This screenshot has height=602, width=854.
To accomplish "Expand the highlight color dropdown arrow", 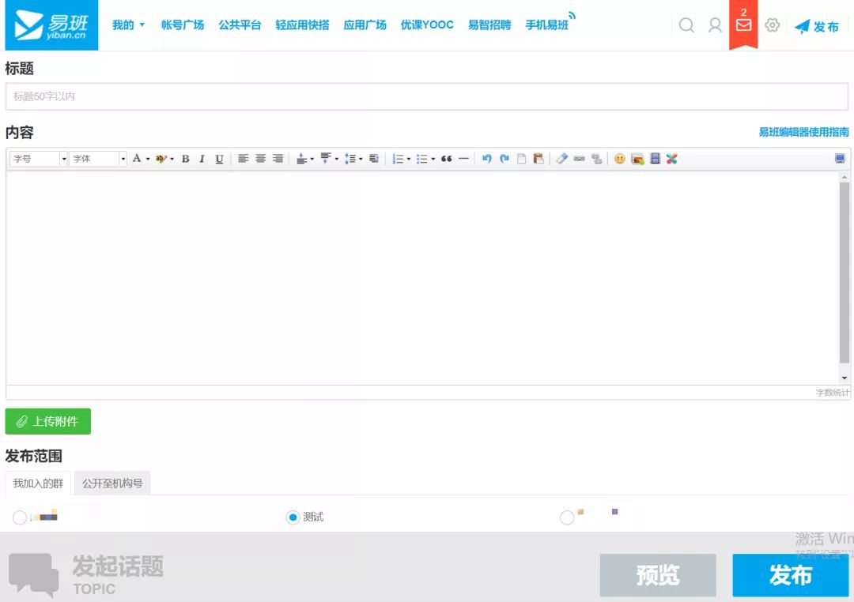I will [x=172, y=159].
